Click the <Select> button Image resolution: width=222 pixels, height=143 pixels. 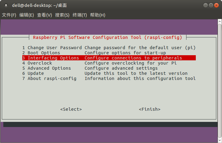coord(71,109)
